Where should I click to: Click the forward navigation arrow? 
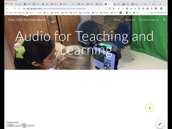tap(11, 9)
